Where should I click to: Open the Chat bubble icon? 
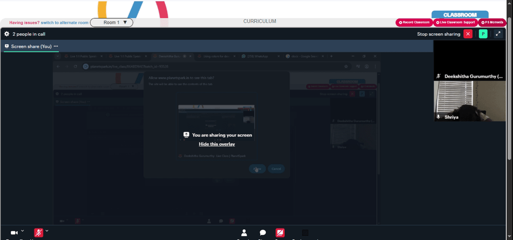tap(263, 233)
